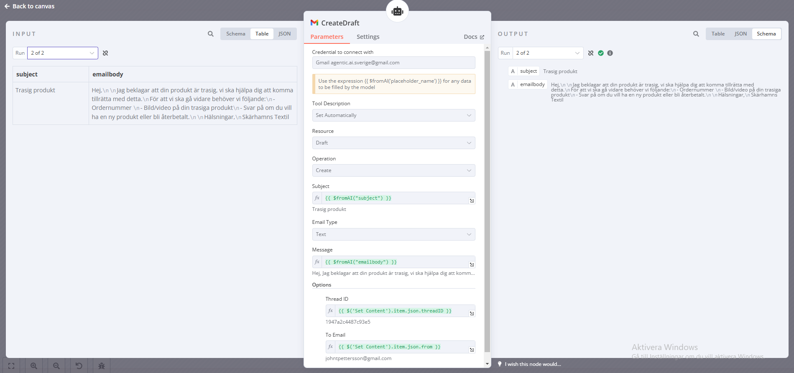794x373 pixels.
Task: Click the Back to canvas link
Action: pyautogui.click(x=29, y=6)
